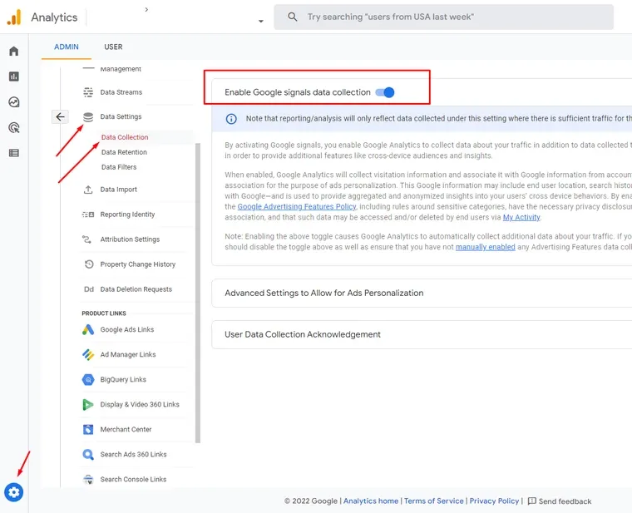Click the Analytics title text
The width and height of the screenshot is (632, 513).
(54, 17)
